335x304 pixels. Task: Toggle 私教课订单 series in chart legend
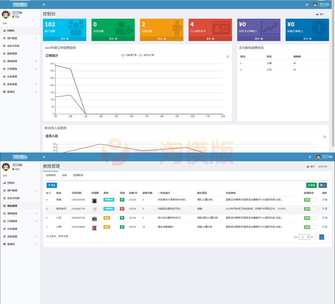pos(129,55)
